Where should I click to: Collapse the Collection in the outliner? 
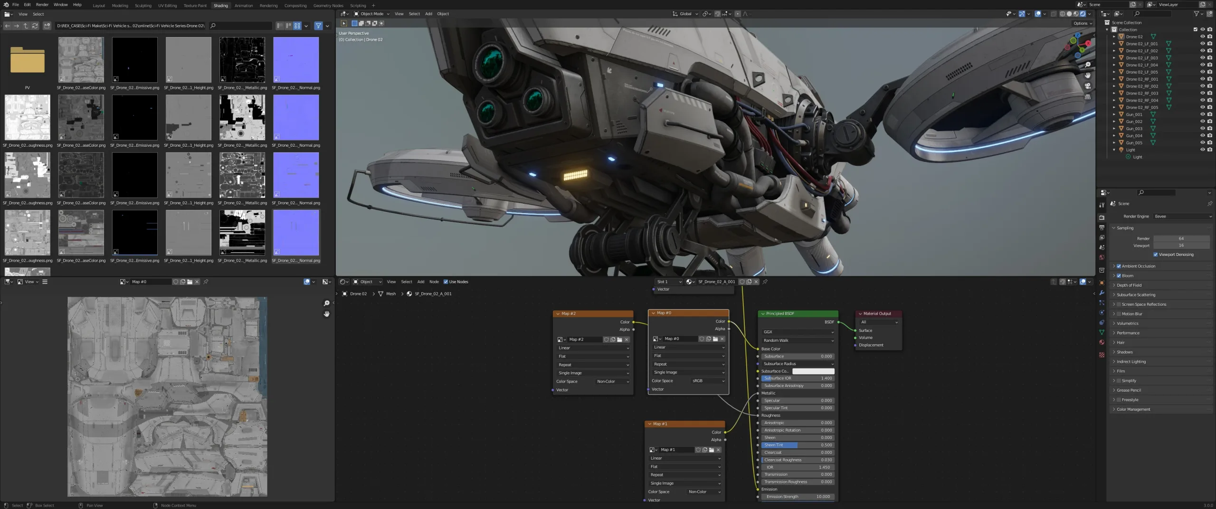point(1107,29)
